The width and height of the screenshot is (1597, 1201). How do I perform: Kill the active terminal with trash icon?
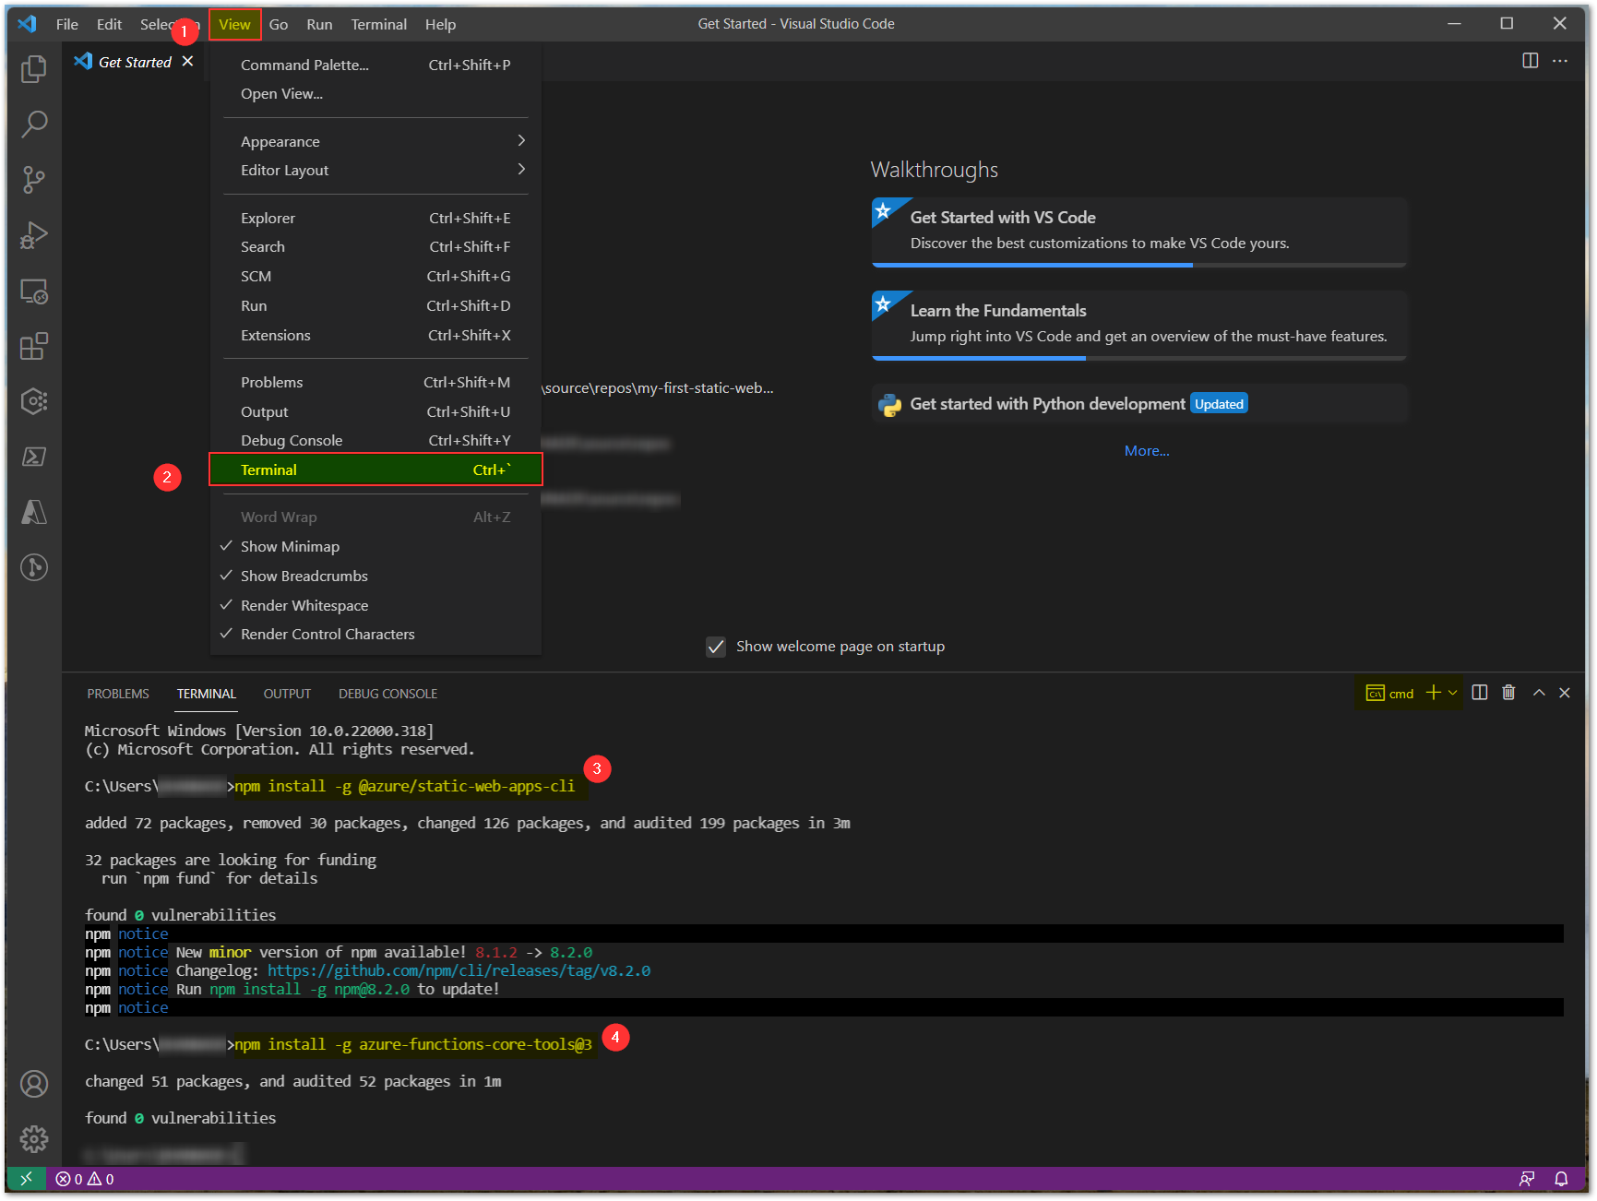1508,693
